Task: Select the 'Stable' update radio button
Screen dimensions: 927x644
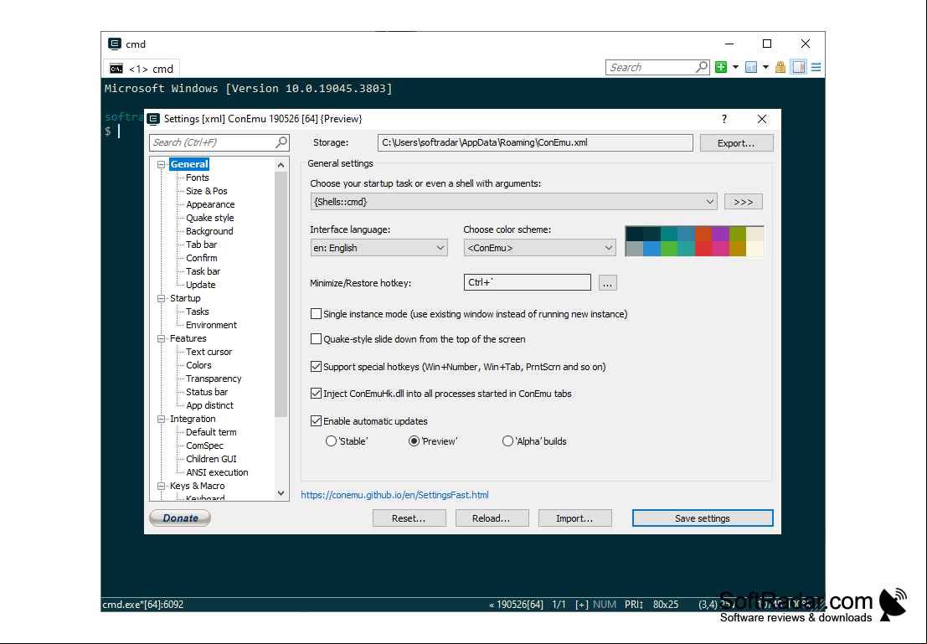Action: click(331, 441)
